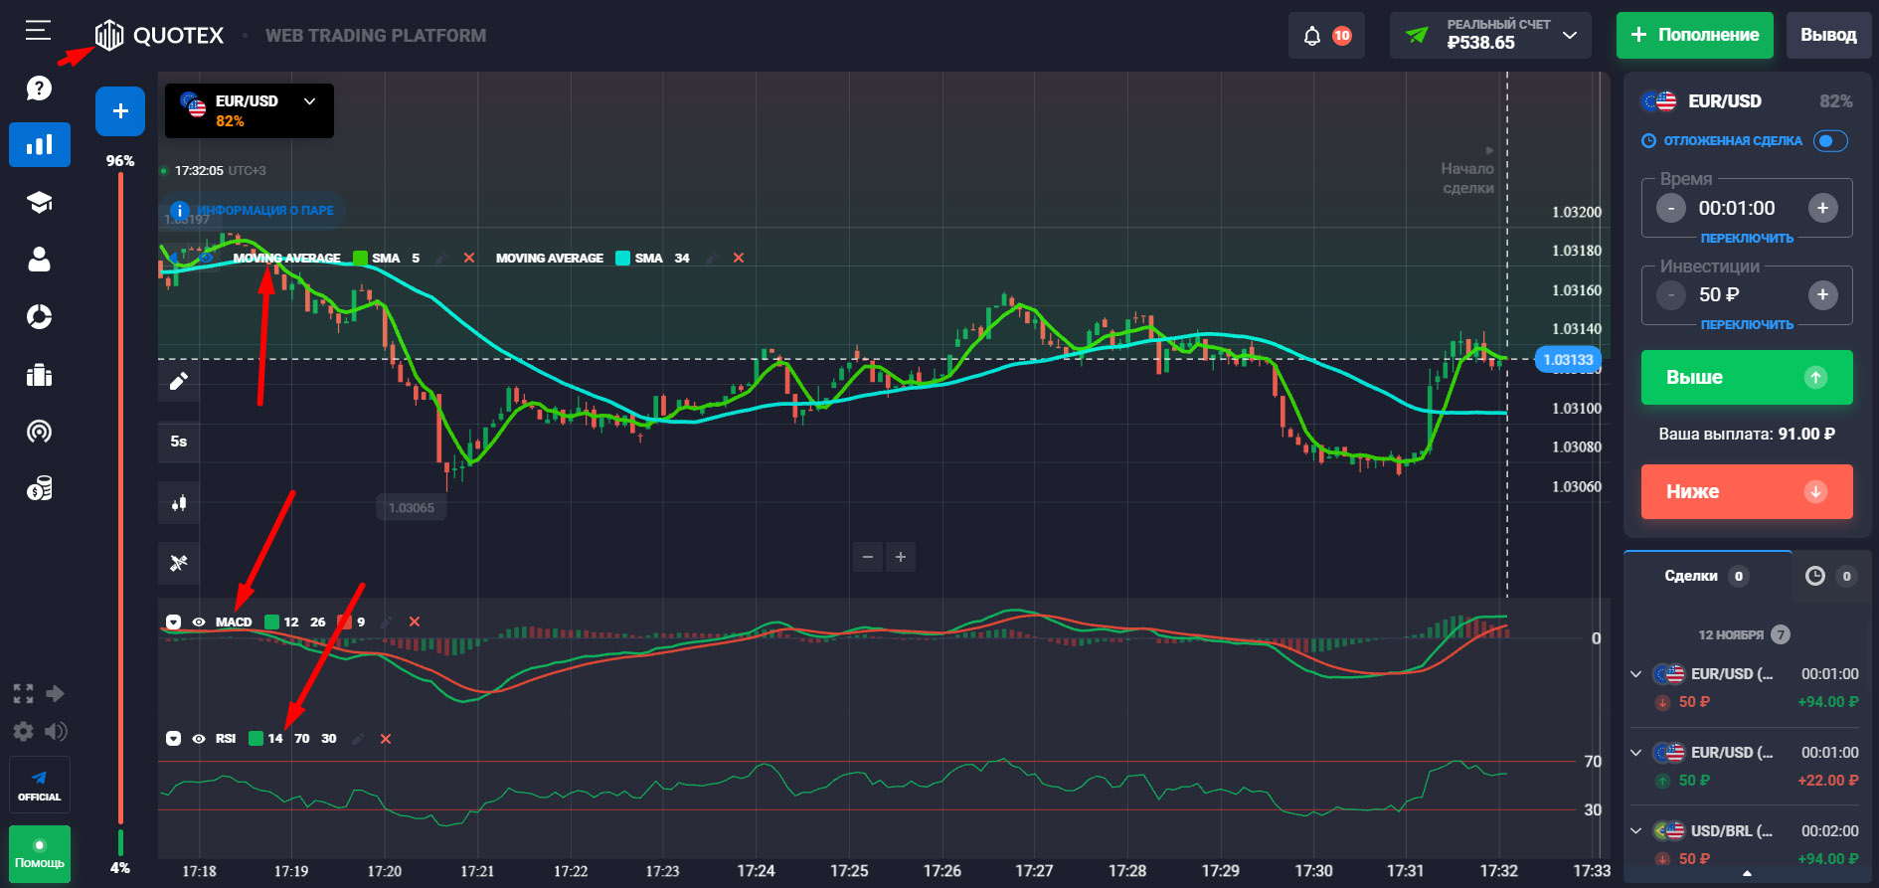Switch to the Сделки tab
The image size is (1879, 888).
pyautogui.click(x=1707, y=576)
